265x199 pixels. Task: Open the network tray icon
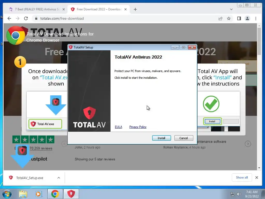[x=233, y=194]
